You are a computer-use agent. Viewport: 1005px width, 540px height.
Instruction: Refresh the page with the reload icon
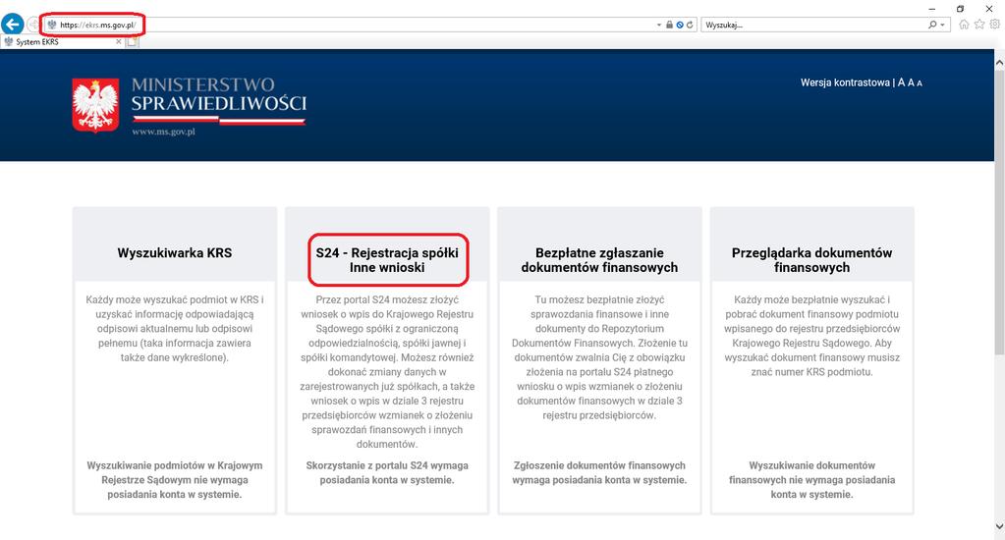690,25
